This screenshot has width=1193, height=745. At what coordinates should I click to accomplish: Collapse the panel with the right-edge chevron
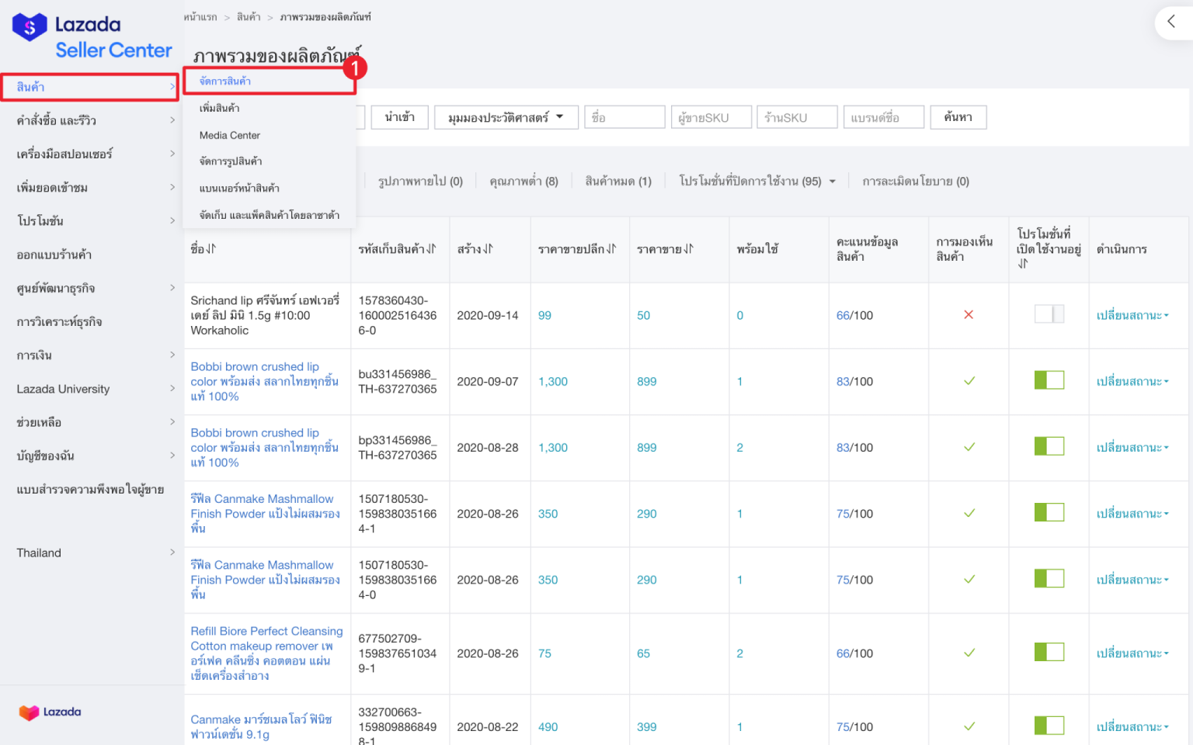[1173, 23]
